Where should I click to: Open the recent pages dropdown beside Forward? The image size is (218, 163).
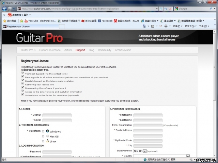point(14,9)
